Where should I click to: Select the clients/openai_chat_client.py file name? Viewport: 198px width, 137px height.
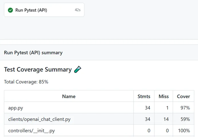(39, 119)
